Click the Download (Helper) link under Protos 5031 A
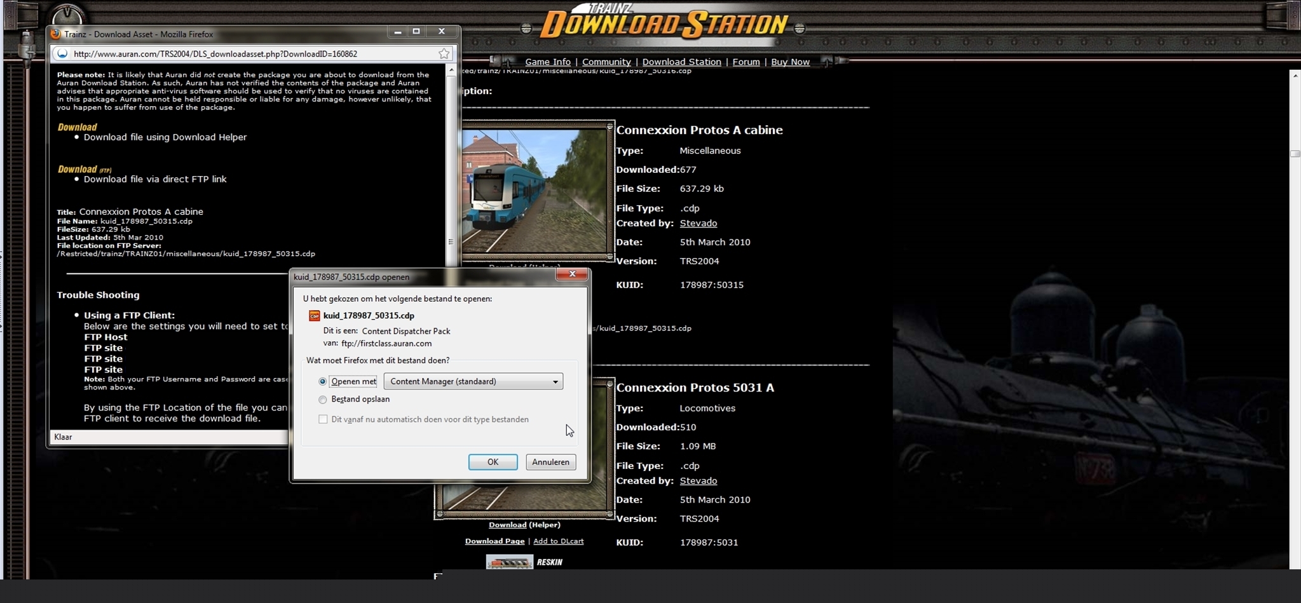Image resolution: width=1301 pixels, height=603 pixels. [524, 525]
